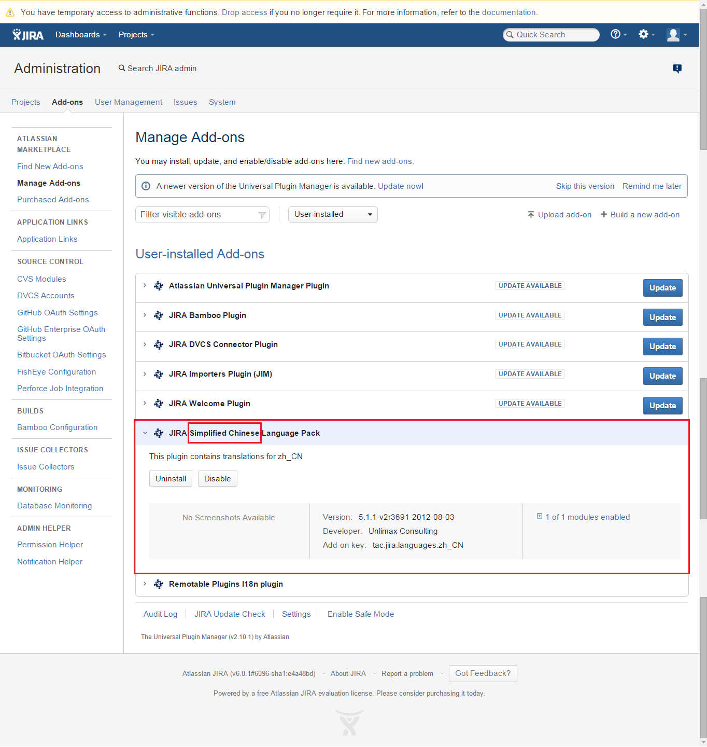
Task: Click plugin icon for JIRA Welcome Plugin
Action: coord(159,404)
